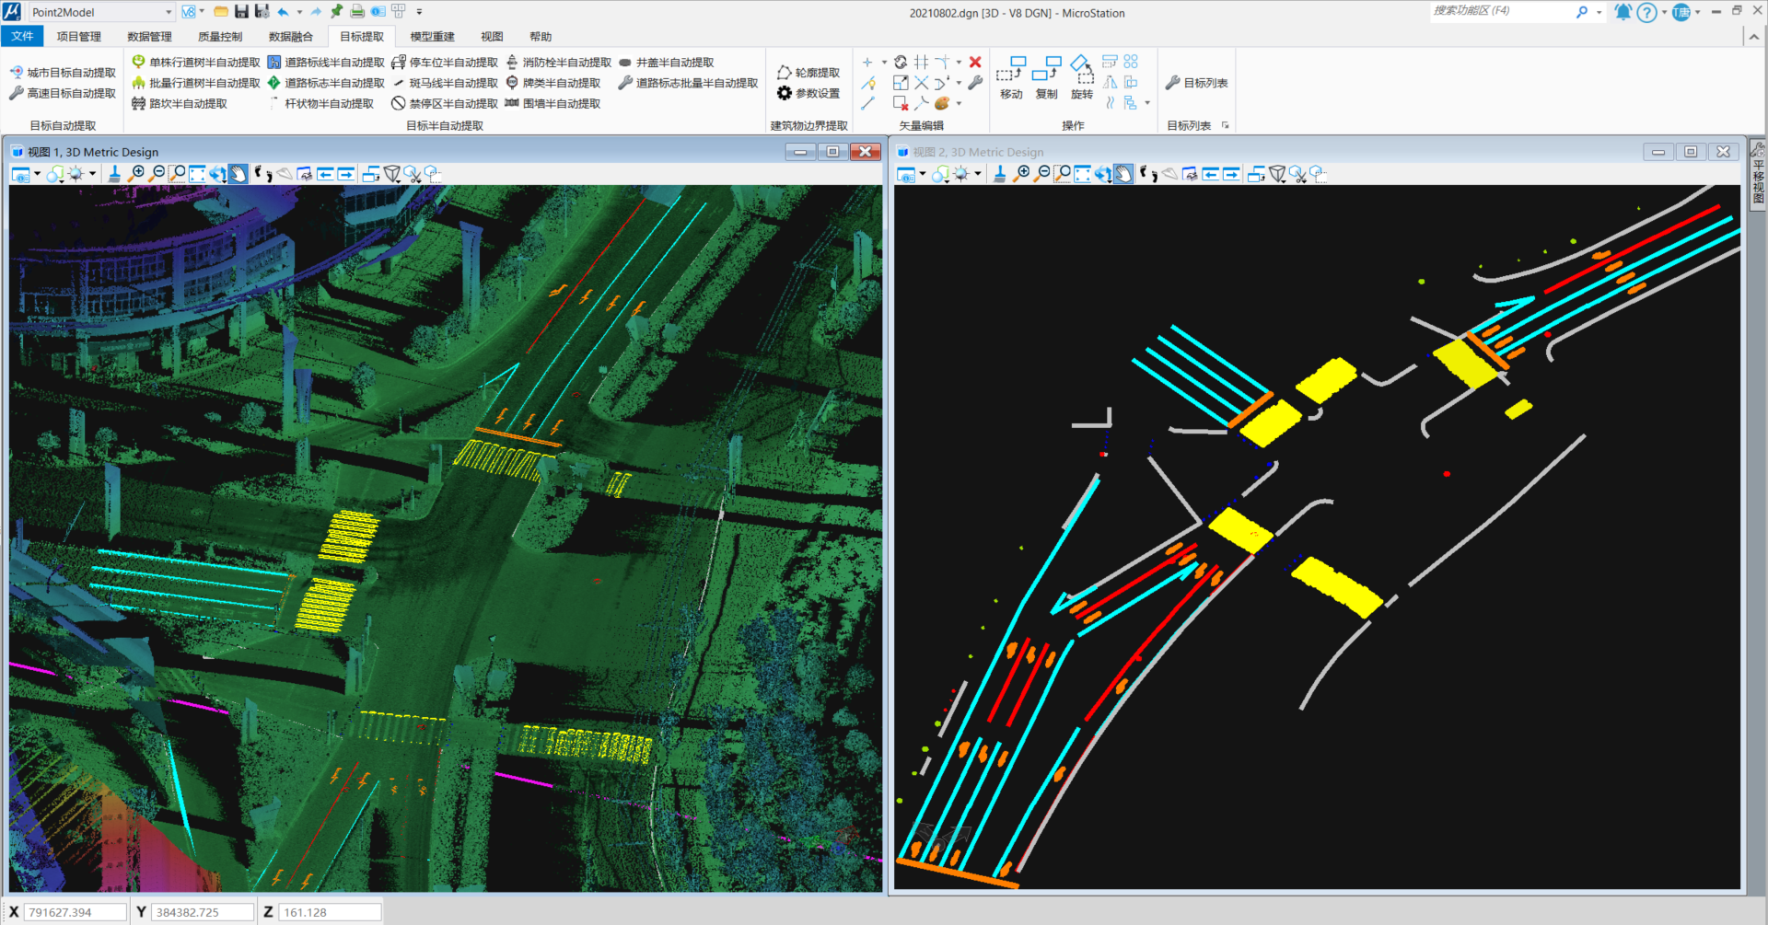Image resolution: width=1768 pixels, height=925 pixels.
Task: Click the 目标列表 target list button
Action: coord(1196,83)
